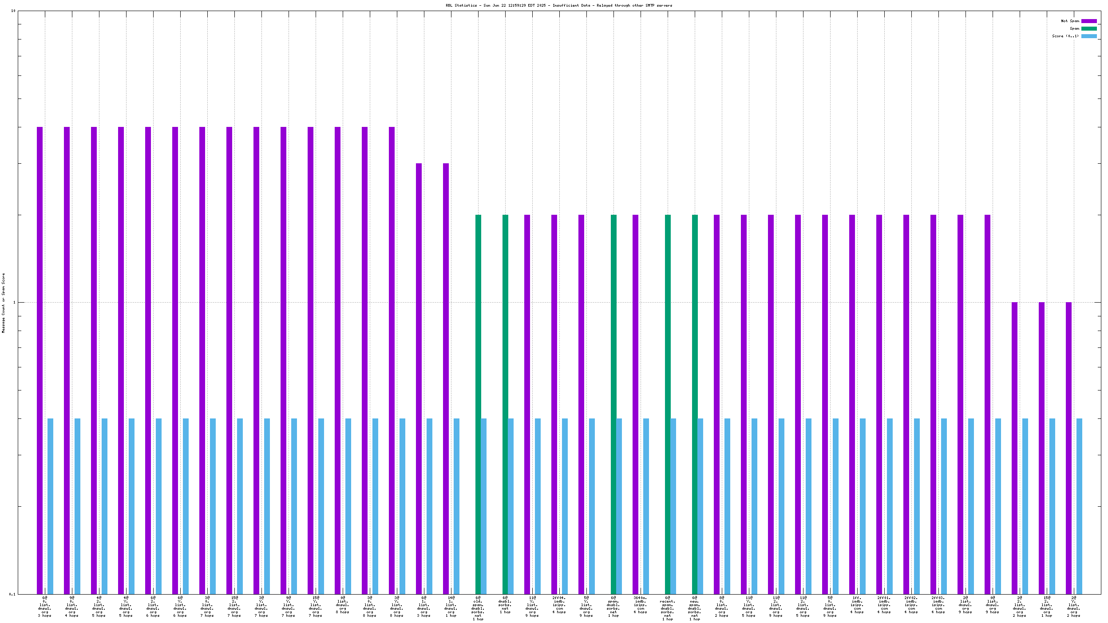Click the x-axis label 'spam.dnsbl.sorbs.net 1 hop'
This screenshot has height=623, width=1108.
coord(613,607)
